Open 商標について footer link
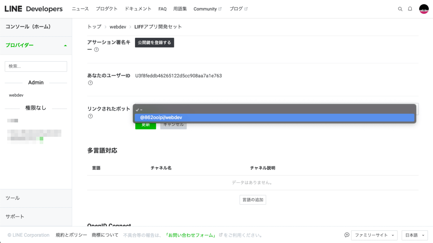The height and width of the screenshot is (243, 433). 105,235
